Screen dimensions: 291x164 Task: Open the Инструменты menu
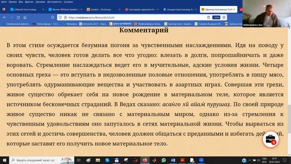[55, 2]
